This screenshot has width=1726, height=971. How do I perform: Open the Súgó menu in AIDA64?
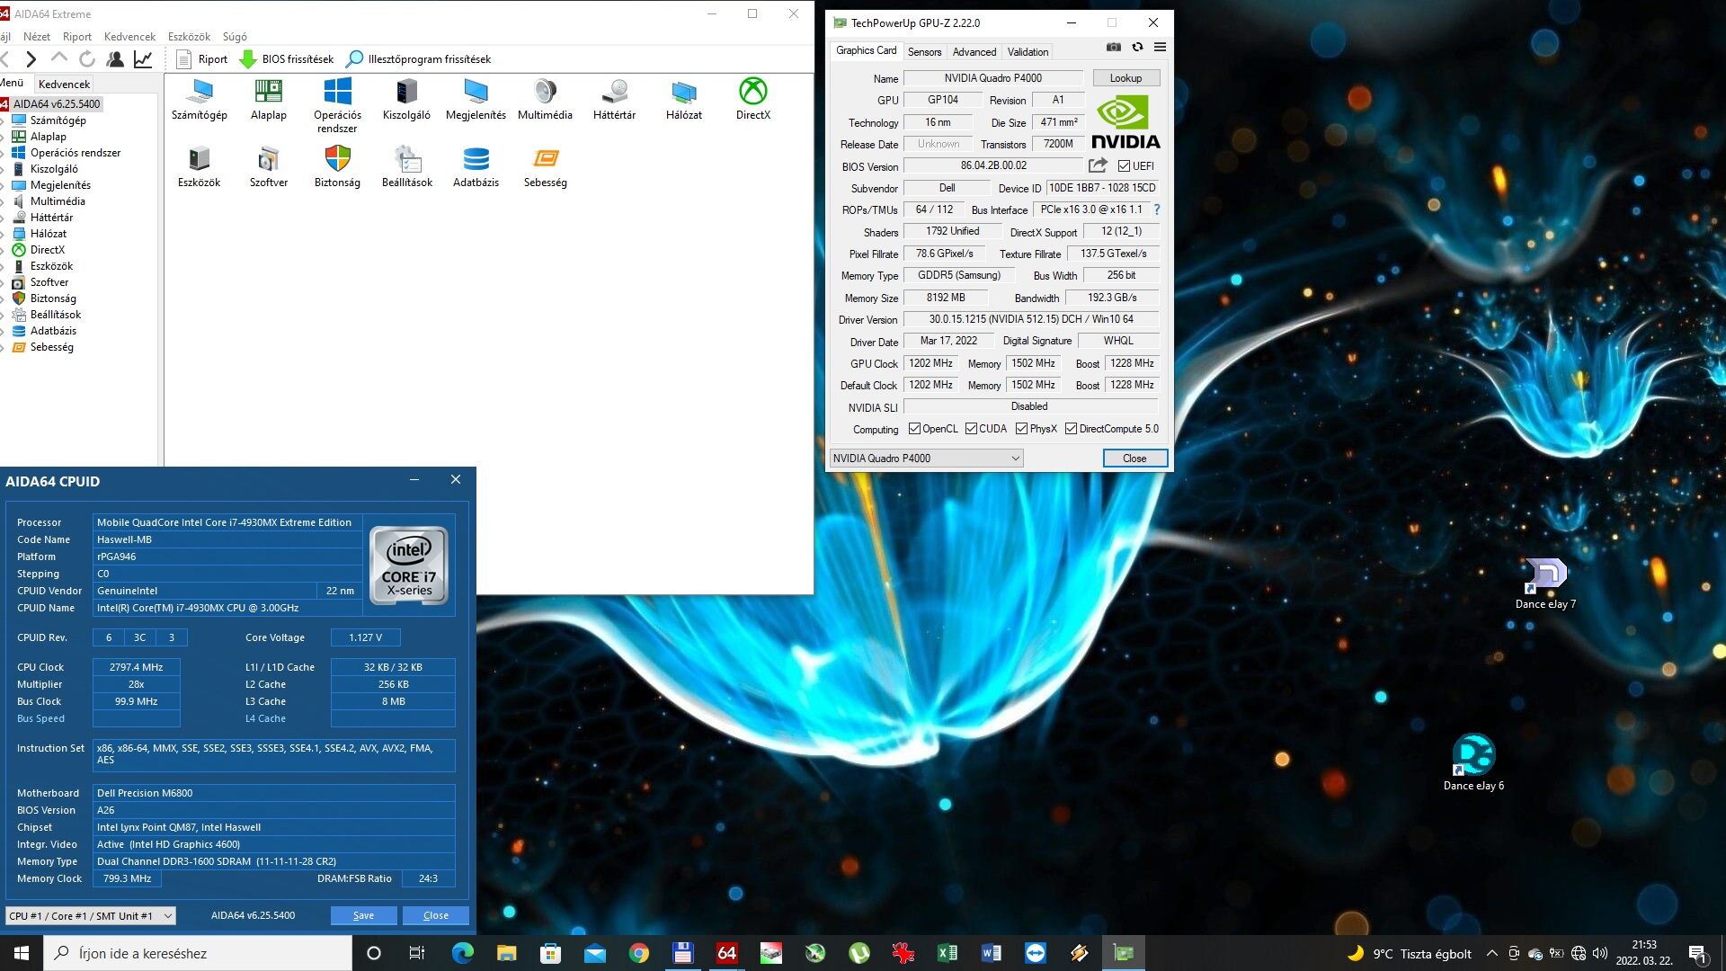click(235, 37)
